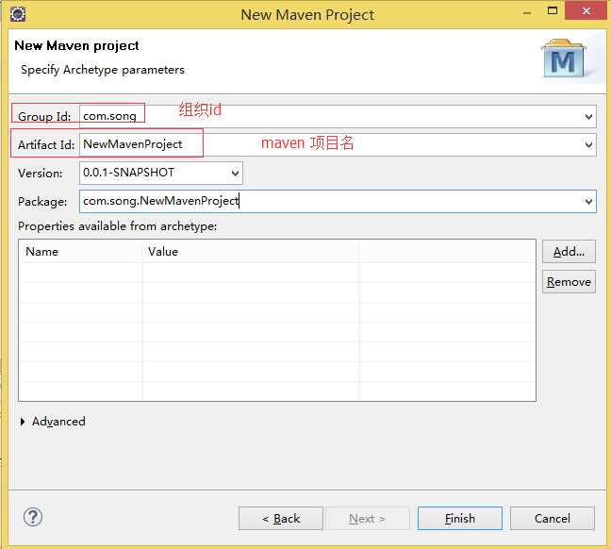The width and height of the screenshot is (611, 549).
Task: Click the 'Specify Archetype parameters' text
Action: click(x=103, y=70)
